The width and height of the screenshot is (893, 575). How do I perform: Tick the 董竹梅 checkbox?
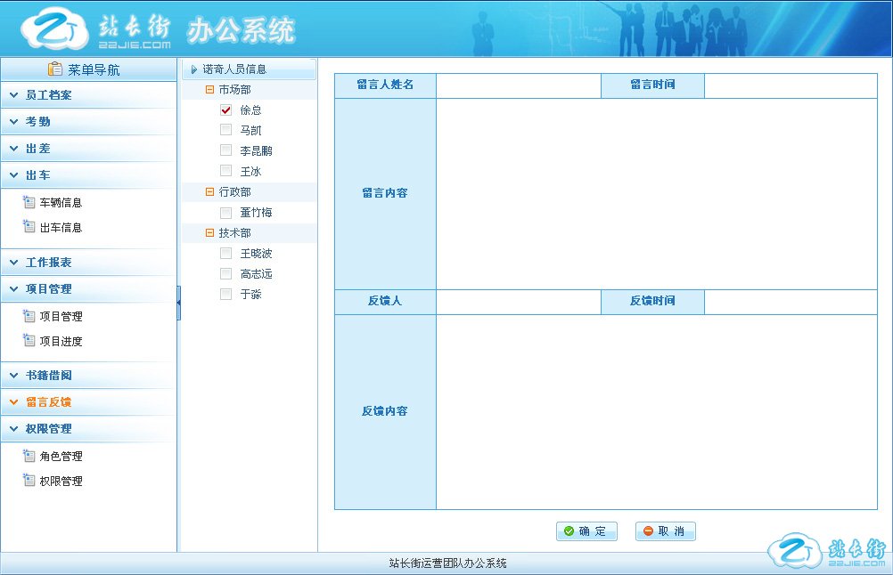225,213
